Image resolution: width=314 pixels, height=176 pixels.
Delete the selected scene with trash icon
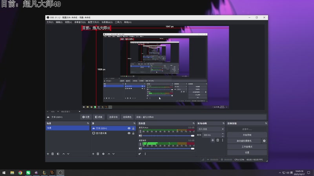pos(53,154)
